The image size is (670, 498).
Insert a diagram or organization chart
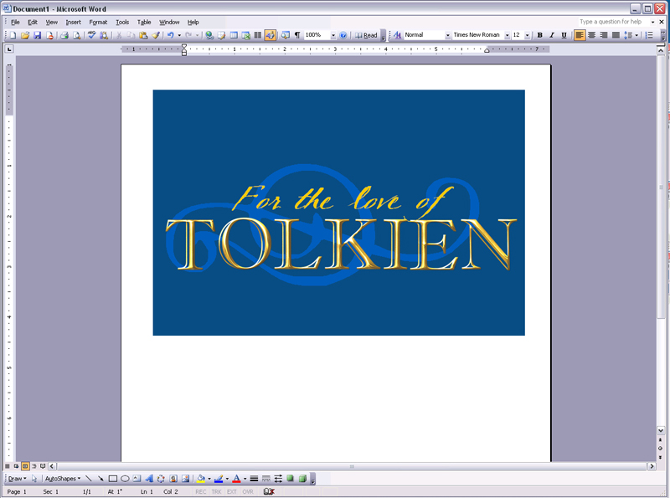[x=161, y=479]
